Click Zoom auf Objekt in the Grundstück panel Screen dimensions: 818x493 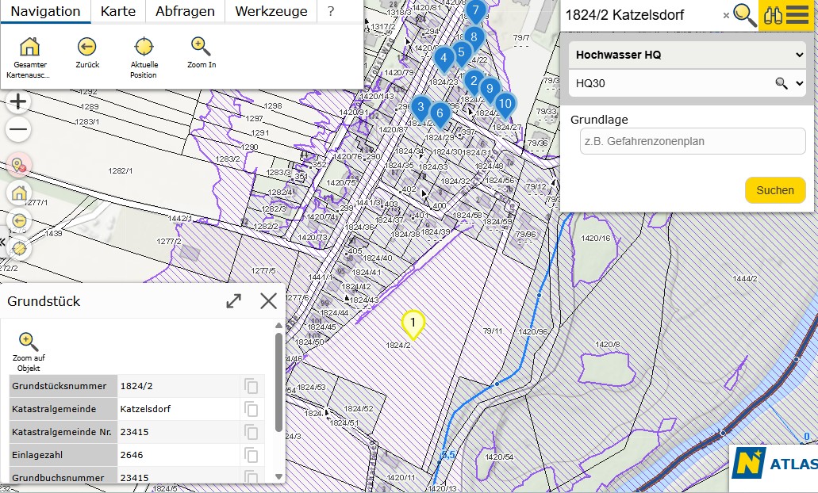click(x=29, y=346)
